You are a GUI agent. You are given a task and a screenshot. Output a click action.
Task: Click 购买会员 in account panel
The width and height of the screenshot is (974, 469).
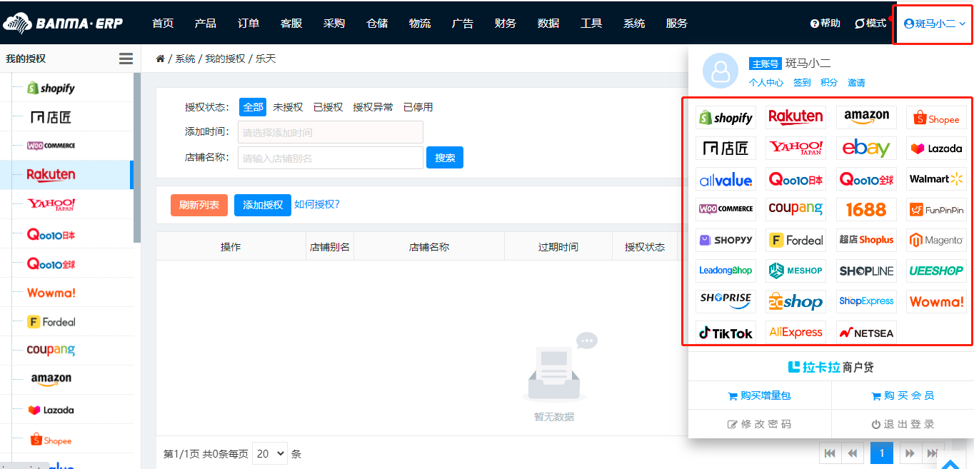[903, 395]
